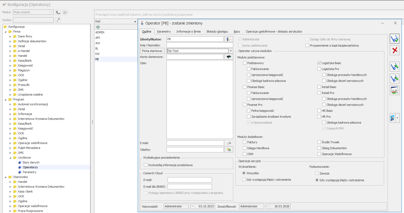Select the KW operator row

point(116,54)
